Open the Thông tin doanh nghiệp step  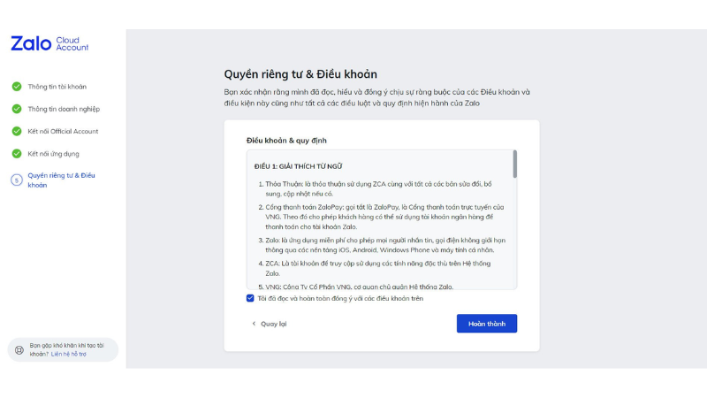coord(64,109)
